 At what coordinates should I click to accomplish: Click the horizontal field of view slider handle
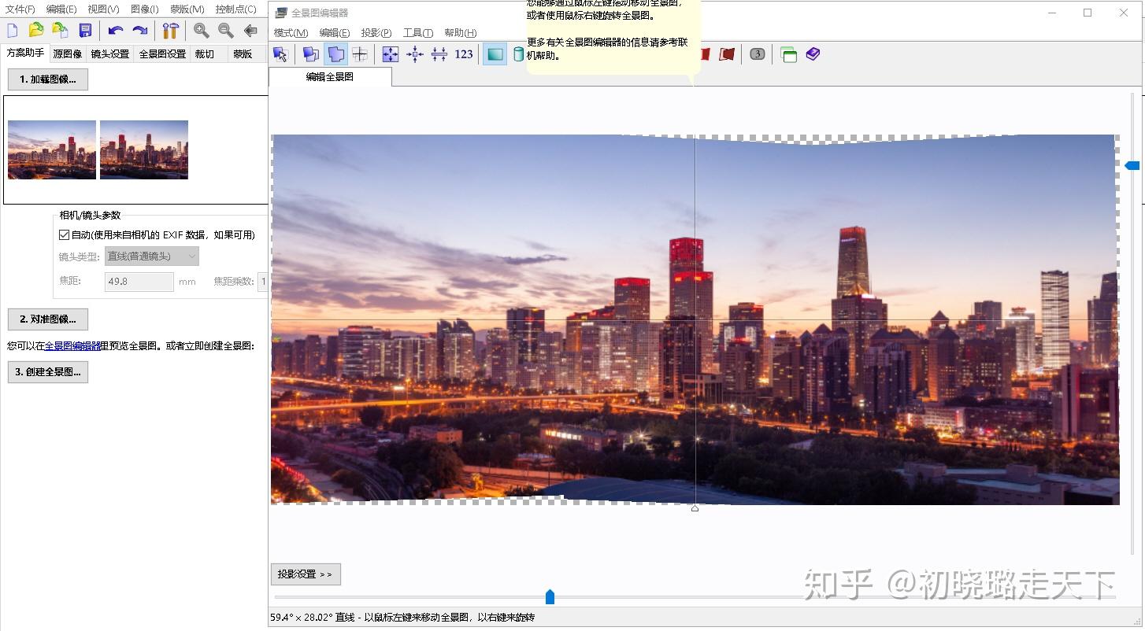tap(550, 597)
